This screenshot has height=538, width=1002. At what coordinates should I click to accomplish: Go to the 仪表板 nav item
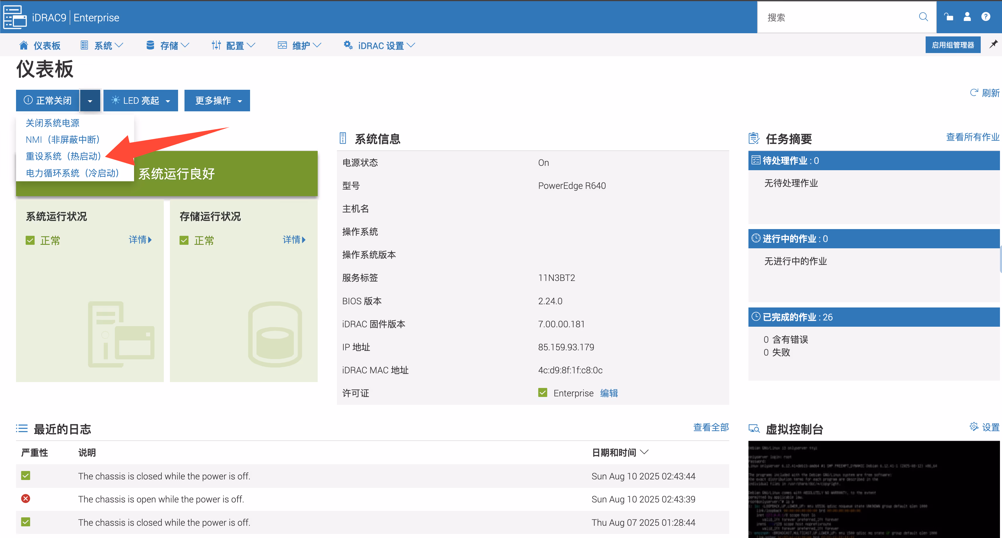pos(40,45)
